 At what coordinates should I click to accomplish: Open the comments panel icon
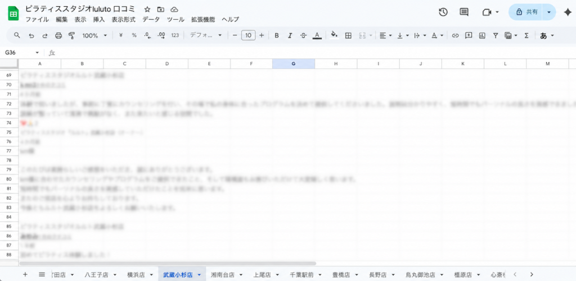click(x=464, y=12)
